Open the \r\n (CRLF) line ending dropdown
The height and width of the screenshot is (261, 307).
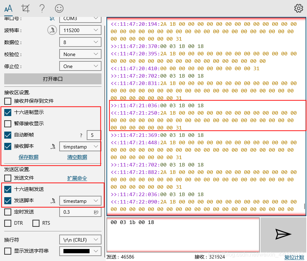80,239
